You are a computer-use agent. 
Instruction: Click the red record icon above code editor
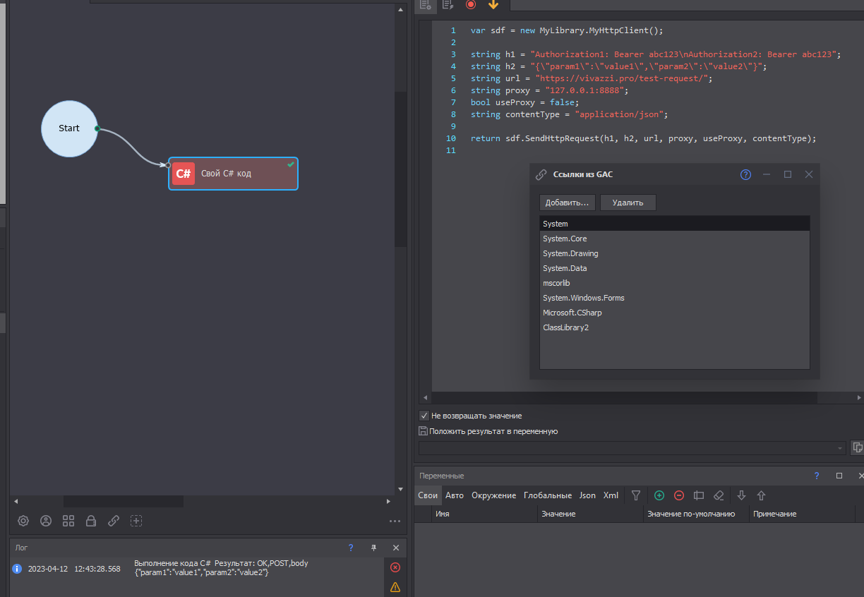coord(471,4)
